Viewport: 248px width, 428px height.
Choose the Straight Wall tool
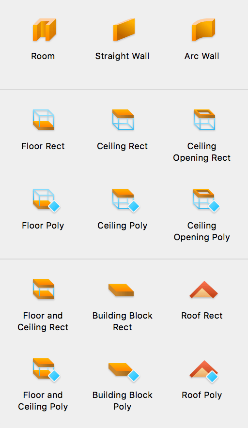pos(124,30)
